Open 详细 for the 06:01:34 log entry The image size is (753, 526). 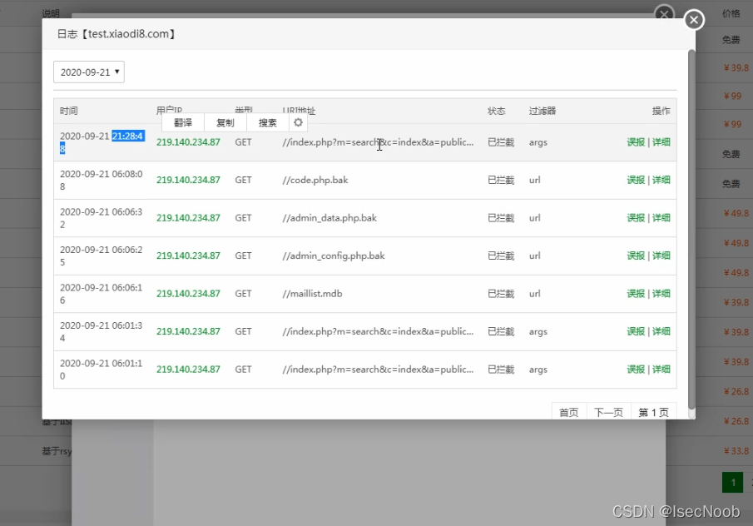661,331
